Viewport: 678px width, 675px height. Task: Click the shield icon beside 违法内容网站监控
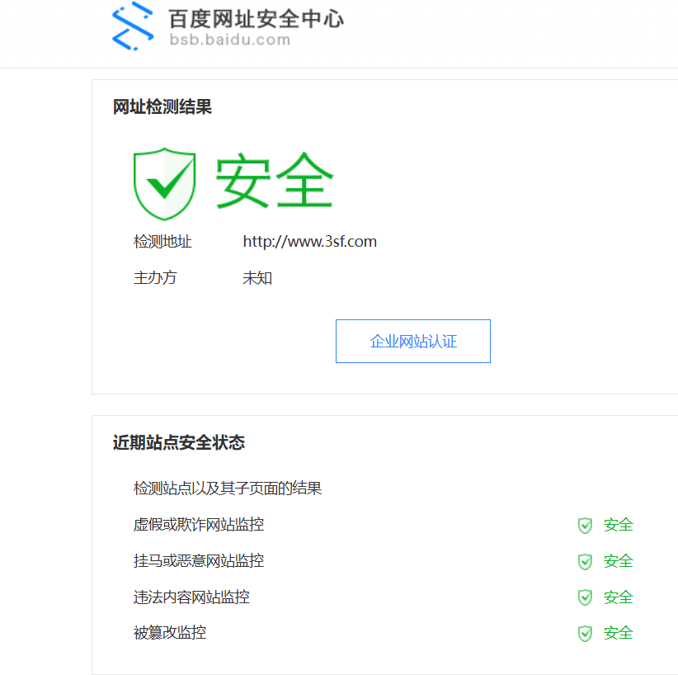coord(585,597)
